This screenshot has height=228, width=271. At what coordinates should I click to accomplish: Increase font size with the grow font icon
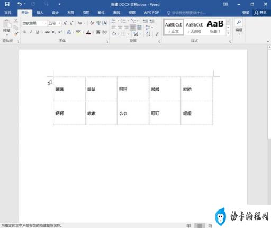coord(65,23)
